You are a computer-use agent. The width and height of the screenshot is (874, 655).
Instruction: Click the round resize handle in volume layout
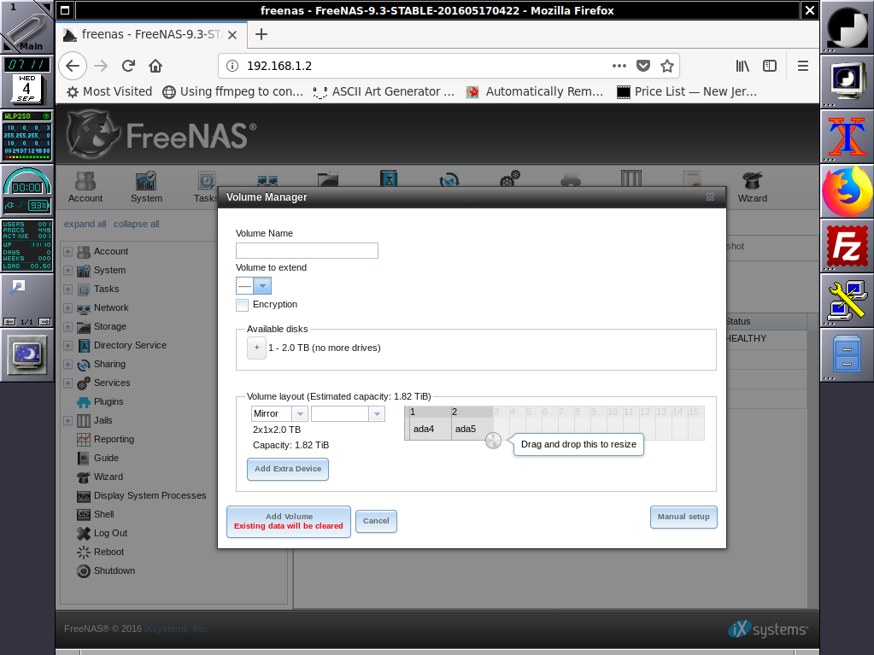[493, 441]
